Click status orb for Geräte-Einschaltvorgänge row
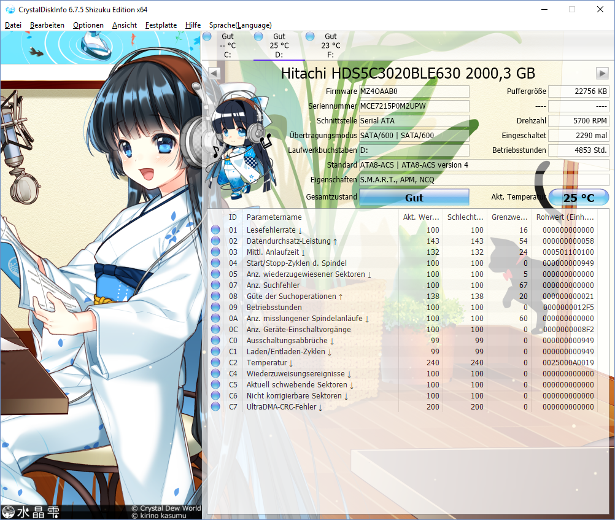Viewport: 615px width, 520px height. point(215,329)
